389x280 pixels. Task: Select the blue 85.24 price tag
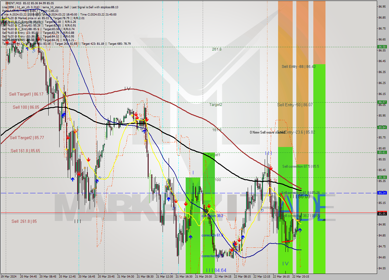click(382, 193)
